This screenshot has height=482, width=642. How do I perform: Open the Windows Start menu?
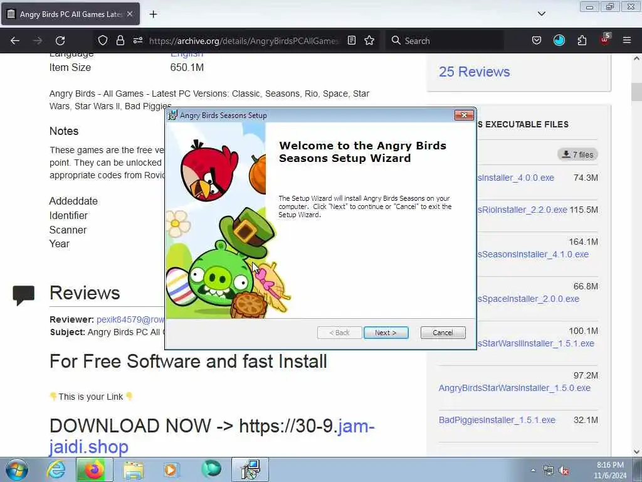point(17,469)
